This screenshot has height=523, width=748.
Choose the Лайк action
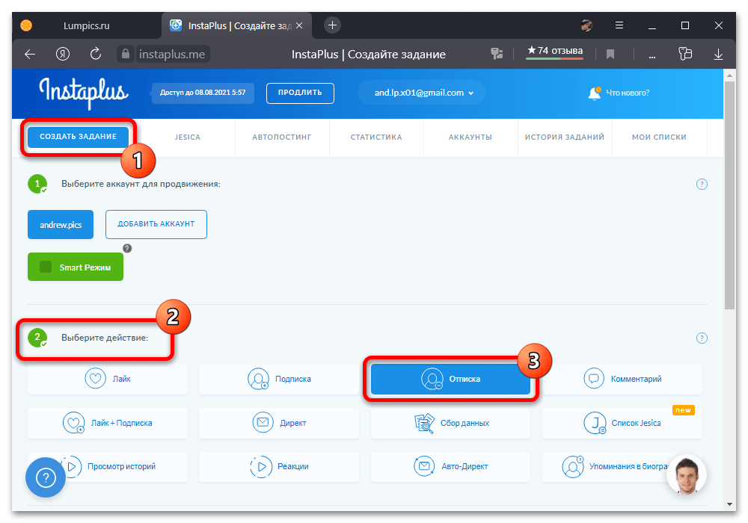tap(108, 379)
